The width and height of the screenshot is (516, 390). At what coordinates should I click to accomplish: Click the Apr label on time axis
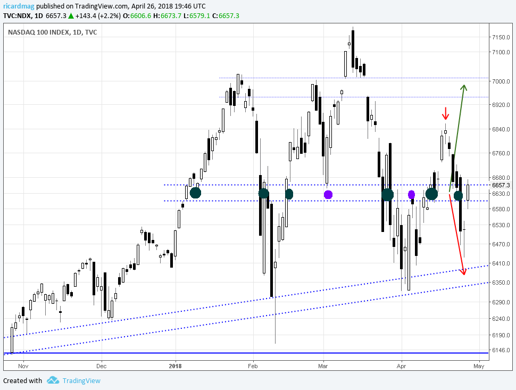click(x=401, y=366)
